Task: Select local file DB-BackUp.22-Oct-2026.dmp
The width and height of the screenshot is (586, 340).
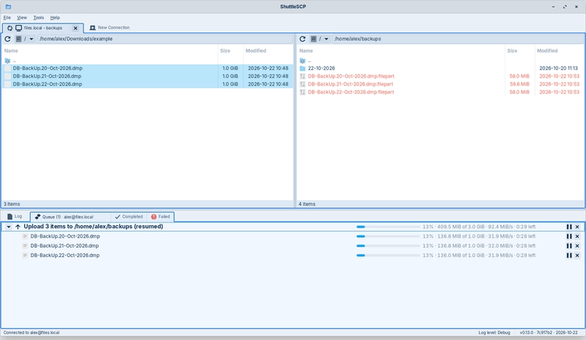Action: (147, 84)
